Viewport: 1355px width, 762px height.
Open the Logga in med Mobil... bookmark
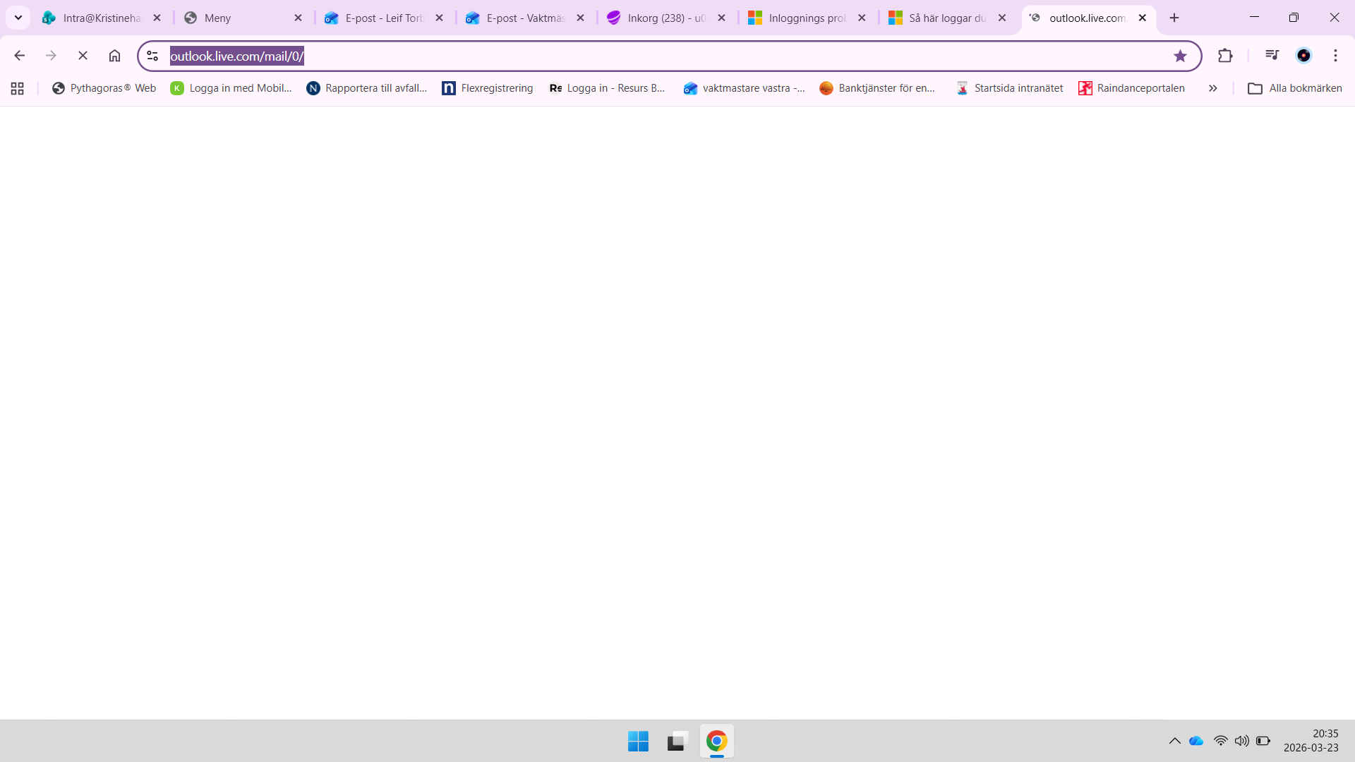pos(231,88)
